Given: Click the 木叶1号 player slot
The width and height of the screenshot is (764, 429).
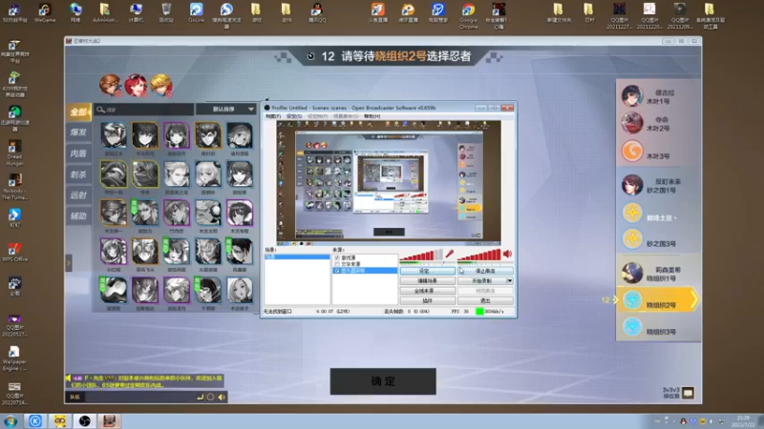Looking at the screenshot, I should [x=658, y=96].
